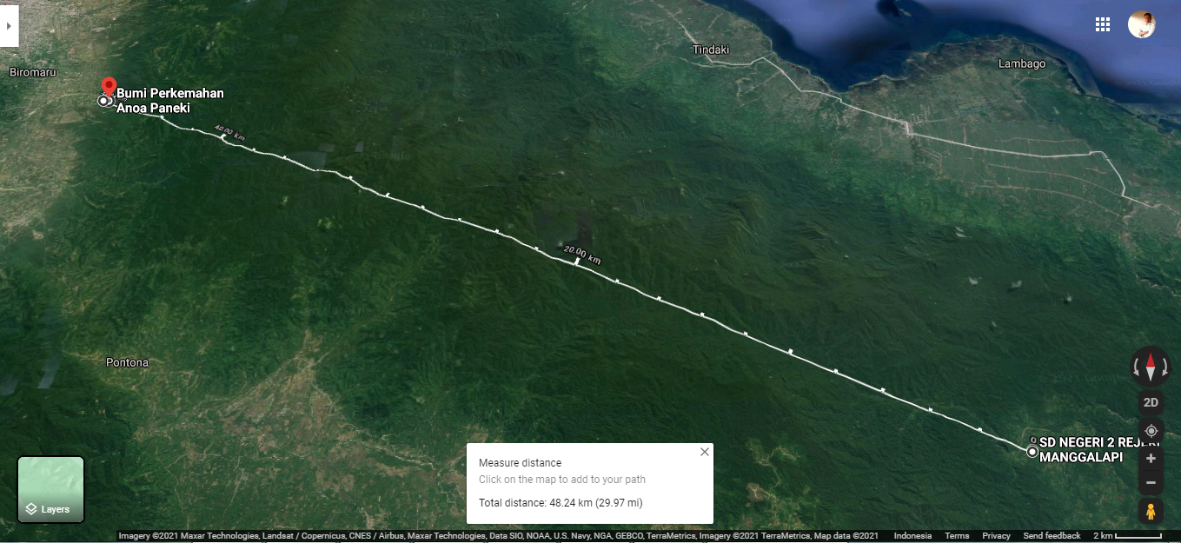Toggle the 2 km scale bar units
The image size is (1181, 543).
[x=1127, y=536]
